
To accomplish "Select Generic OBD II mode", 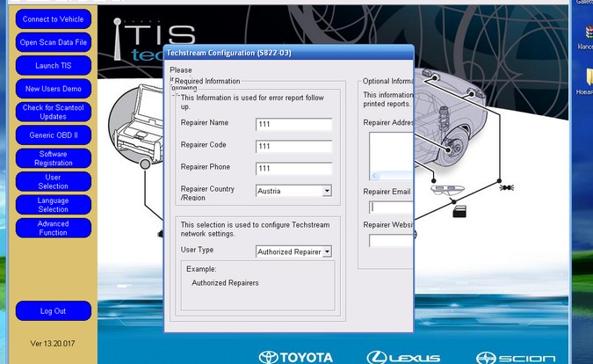I will click(54, 135).
